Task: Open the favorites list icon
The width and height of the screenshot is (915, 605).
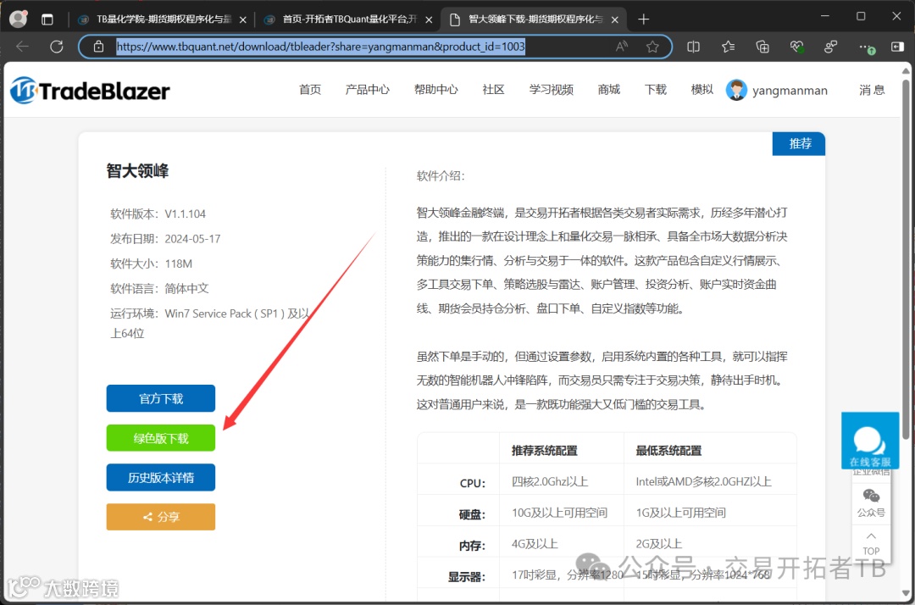Action: tap(728, 47)
